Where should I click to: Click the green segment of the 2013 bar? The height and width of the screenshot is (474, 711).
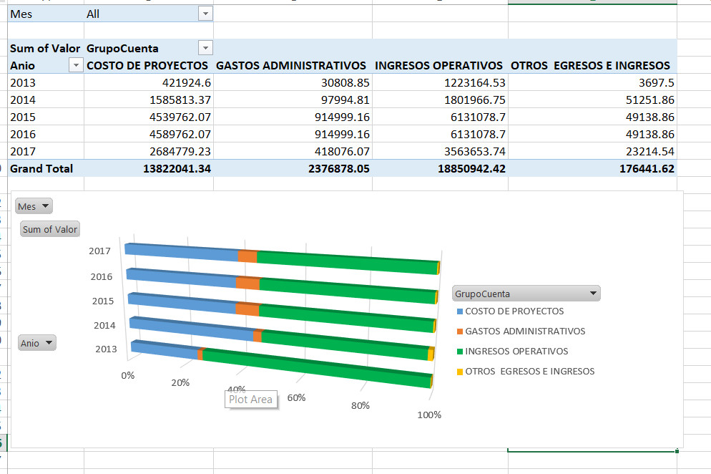[318, 369]
